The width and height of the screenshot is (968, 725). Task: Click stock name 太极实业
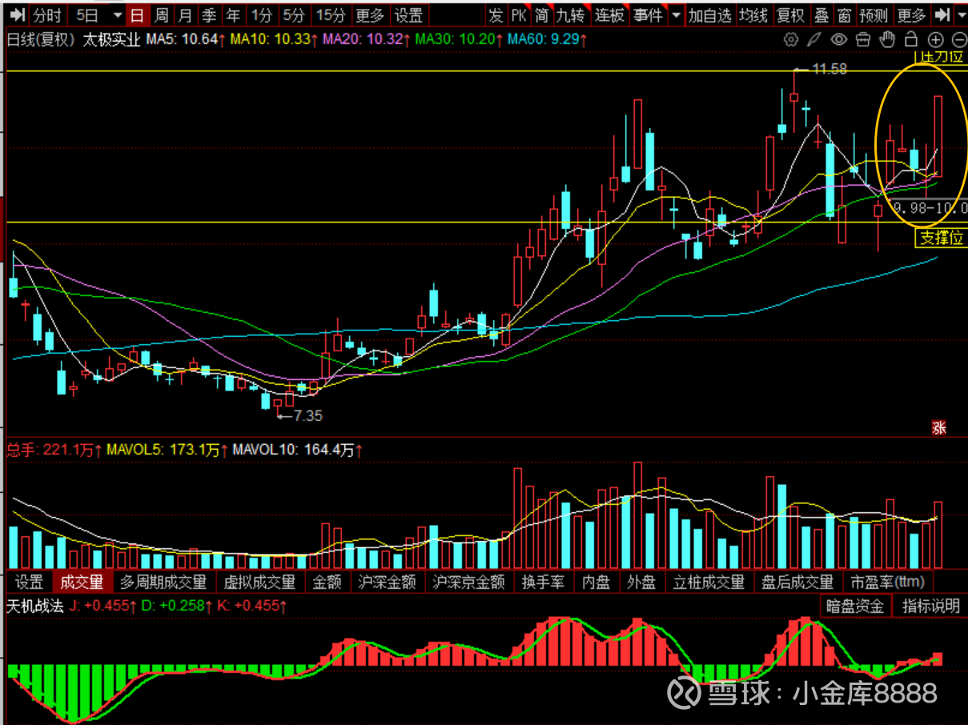111,38
